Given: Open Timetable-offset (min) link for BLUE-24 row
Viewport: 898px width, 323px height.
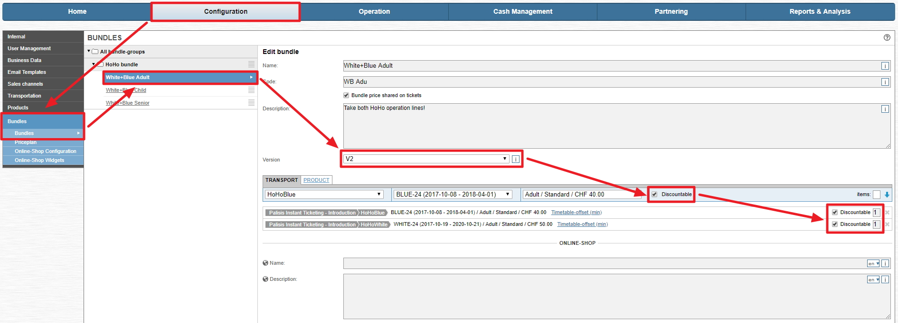Looking at the screenshot, I should (576, 212).
